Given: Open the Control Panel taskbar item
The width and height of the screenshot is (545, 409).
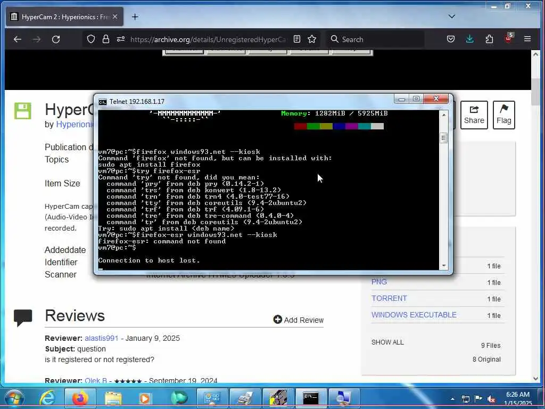Looking at the screenshot, I should 212,398.
